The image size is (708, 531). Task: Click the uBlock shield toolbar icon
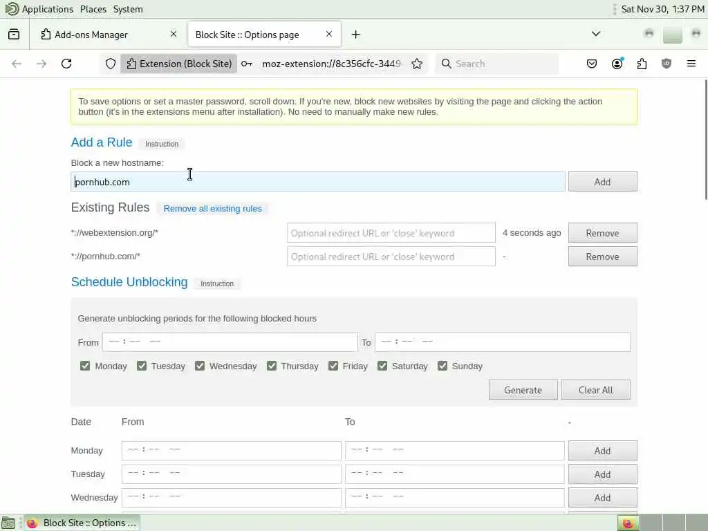point(667,64)
